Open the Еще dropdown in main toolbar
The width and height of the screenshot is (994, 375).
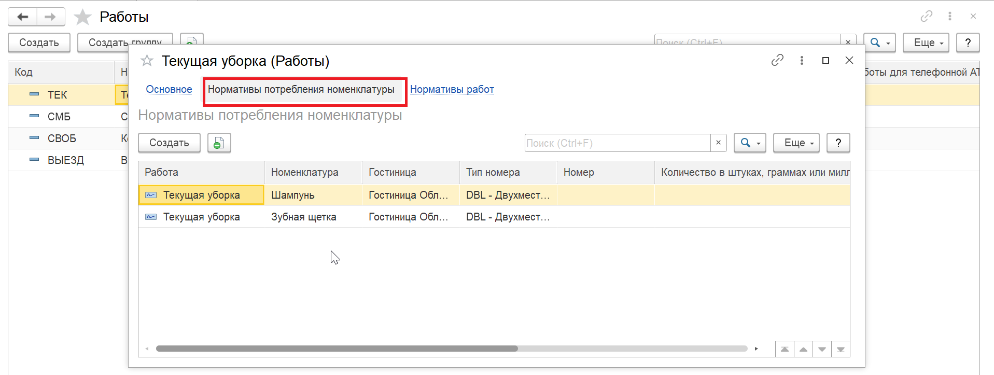point(926,43)
